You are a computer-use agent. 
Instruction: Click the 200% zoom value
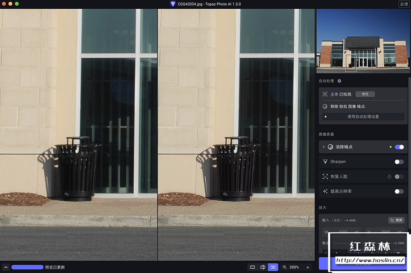(x=294, y=267)
